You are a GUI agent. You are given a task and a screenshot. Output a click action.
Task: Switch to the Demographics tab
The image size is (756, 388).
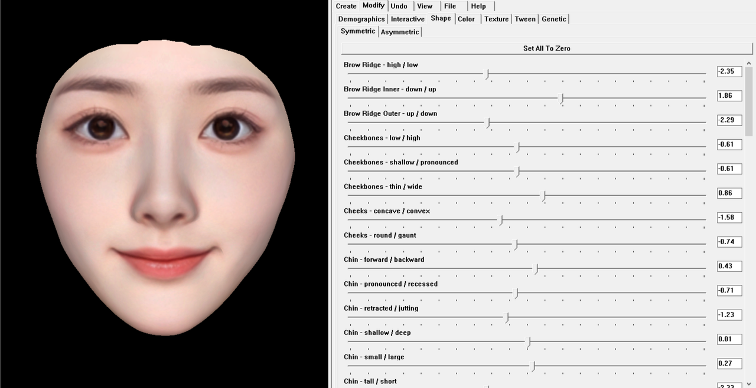361,19
